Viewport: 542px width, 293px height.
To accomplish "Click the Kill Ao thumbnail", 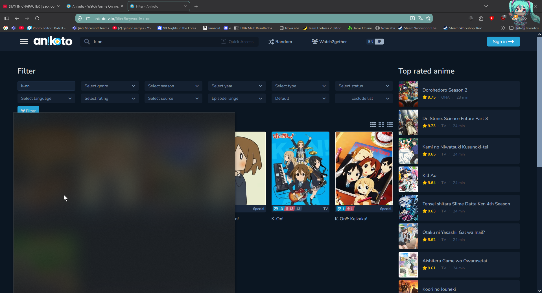I will [408, 179].
